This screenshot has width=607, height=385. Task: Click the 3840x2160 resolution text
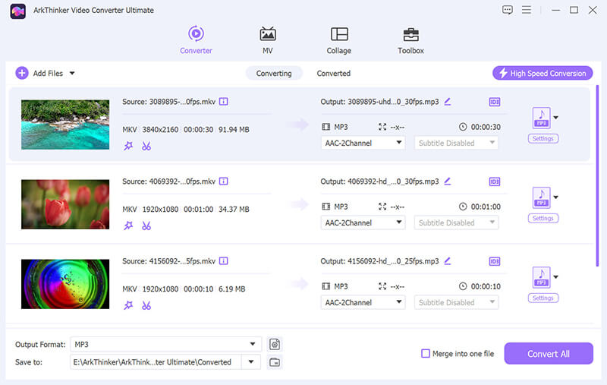pyautogui.click(x=160, y=129)
